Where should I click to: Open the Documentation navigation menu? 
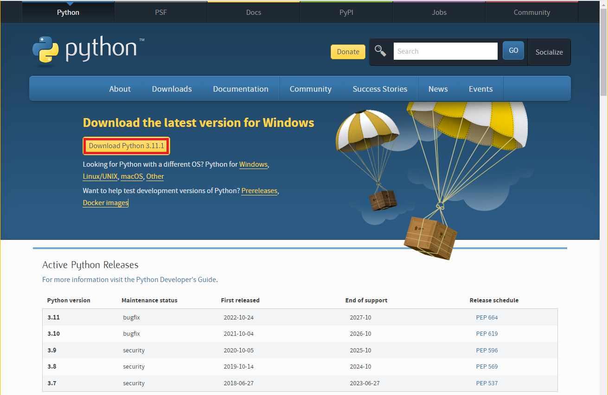coord(241,89)
